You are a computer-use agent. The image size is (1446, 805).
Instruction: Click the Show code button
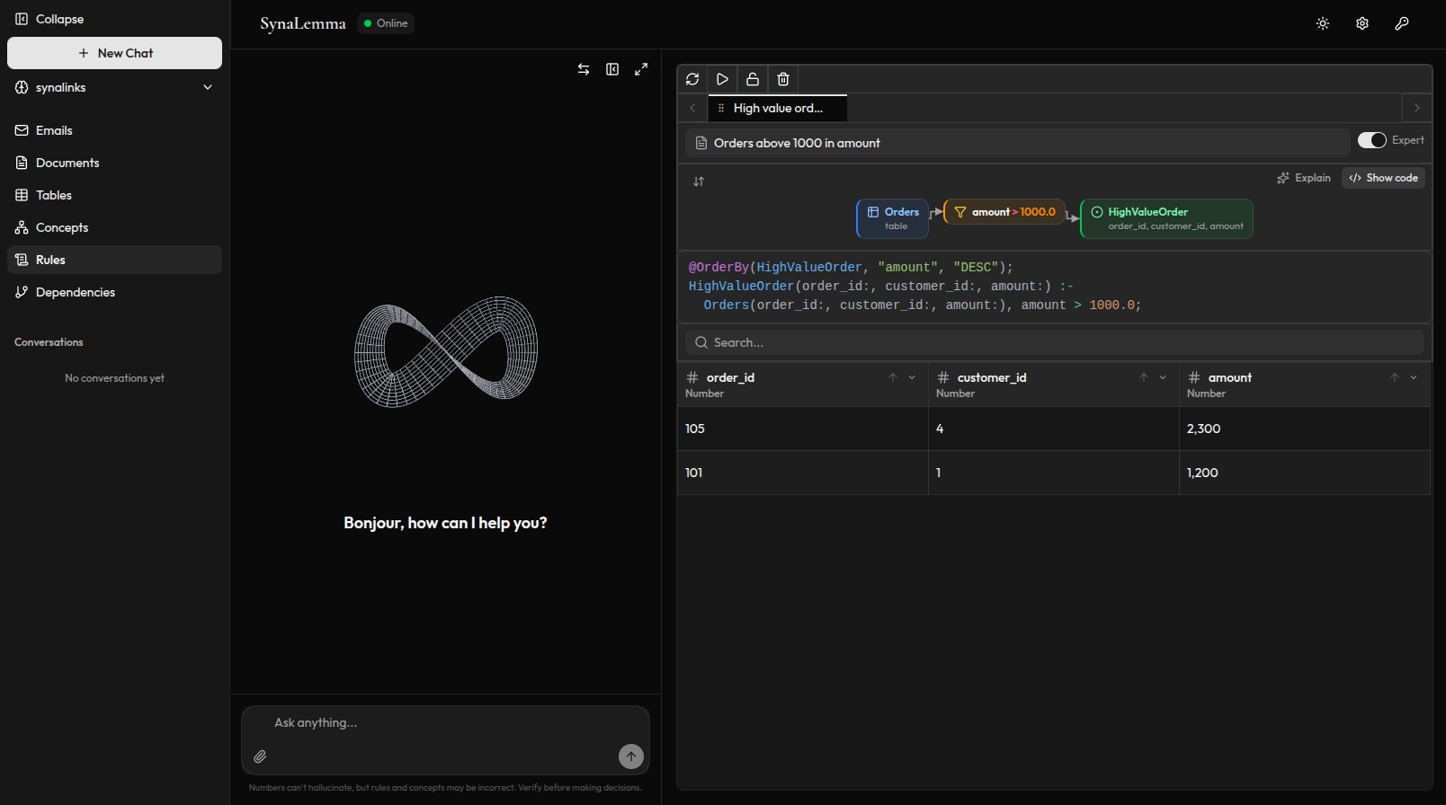tap(1383, 178)
